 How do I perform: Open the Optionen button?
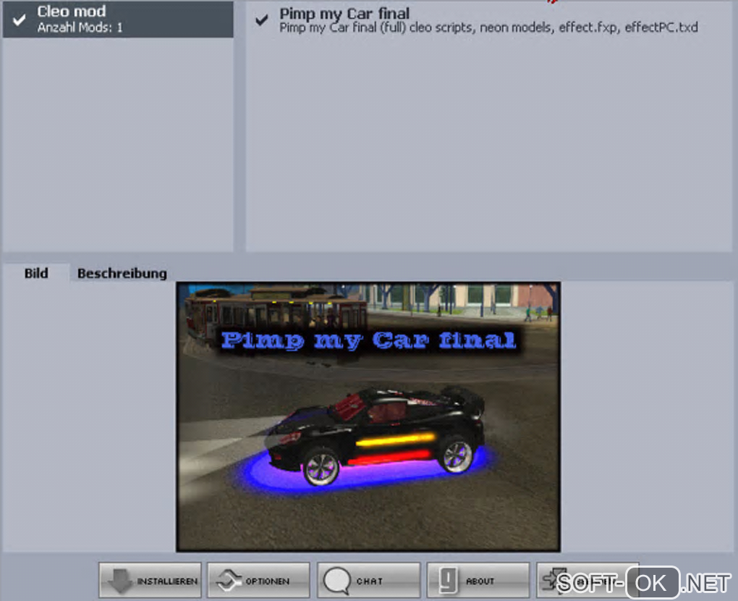click(259, 580)
